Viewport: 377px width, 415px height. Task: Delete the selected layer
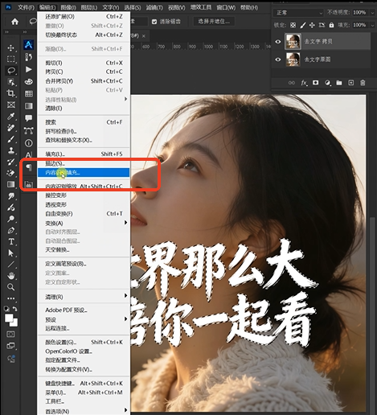[363, 83]
